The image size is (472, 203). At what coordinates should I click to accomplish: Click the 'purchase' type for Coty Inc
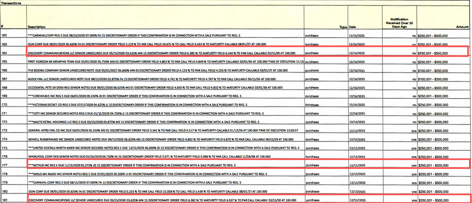pos(312,114)
